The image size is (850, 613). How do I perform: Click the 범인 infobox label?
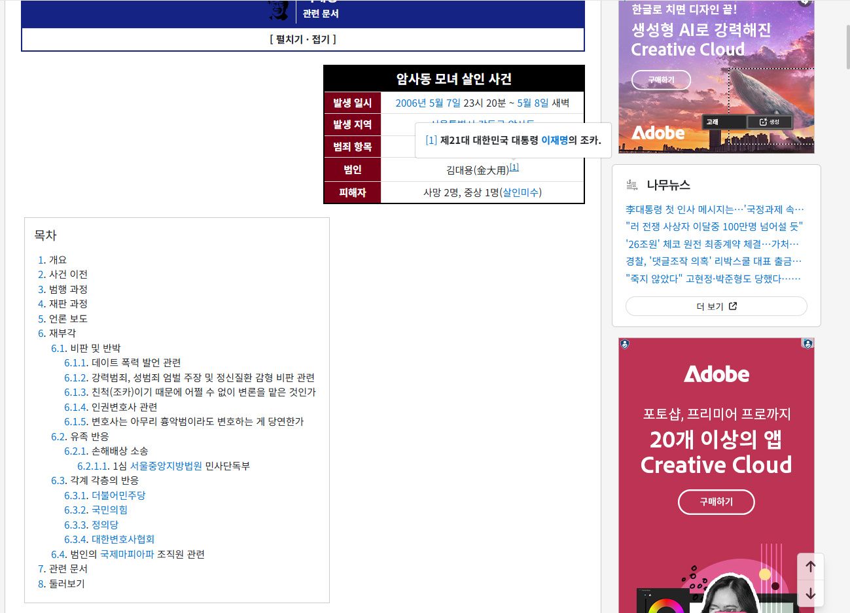point(352,169)
